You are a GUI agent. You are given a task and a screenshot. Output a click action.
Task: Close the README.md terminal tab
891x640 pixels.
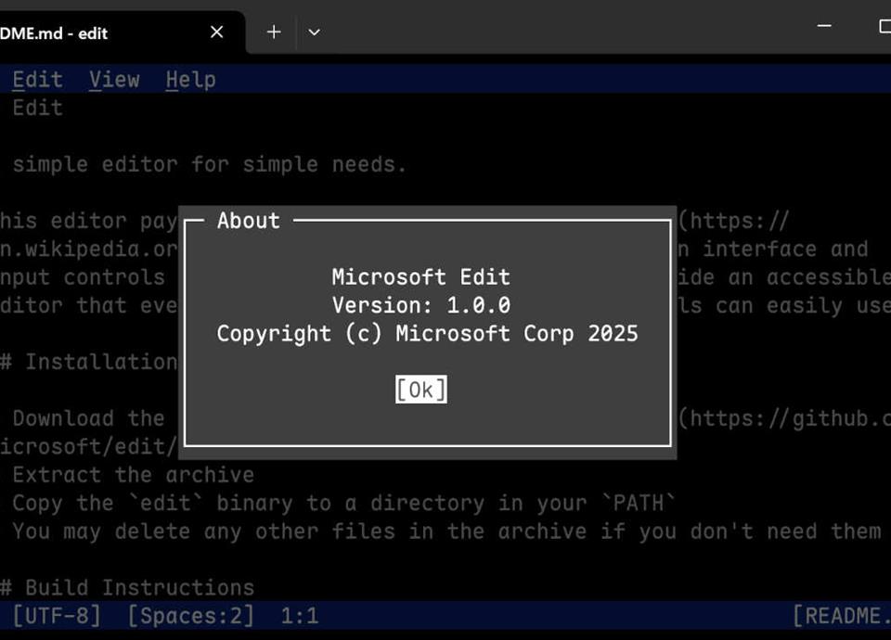[216, 32]
